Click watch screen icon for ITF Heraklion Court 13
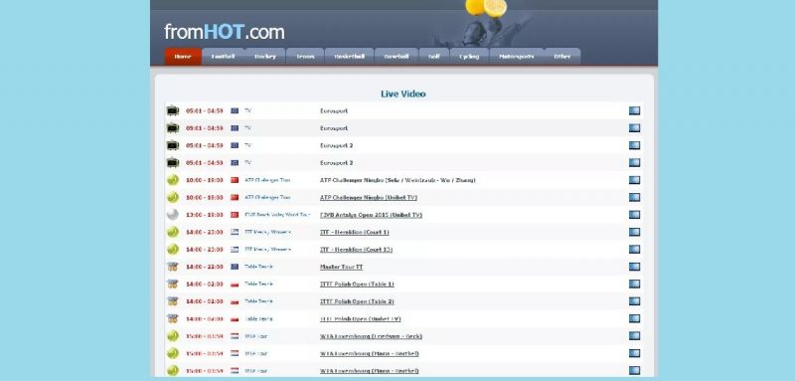 [x=634, y=249]
